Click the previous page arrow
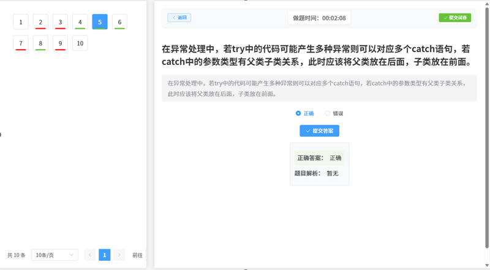The image size is (490, 270). click(x=90, y=255)
